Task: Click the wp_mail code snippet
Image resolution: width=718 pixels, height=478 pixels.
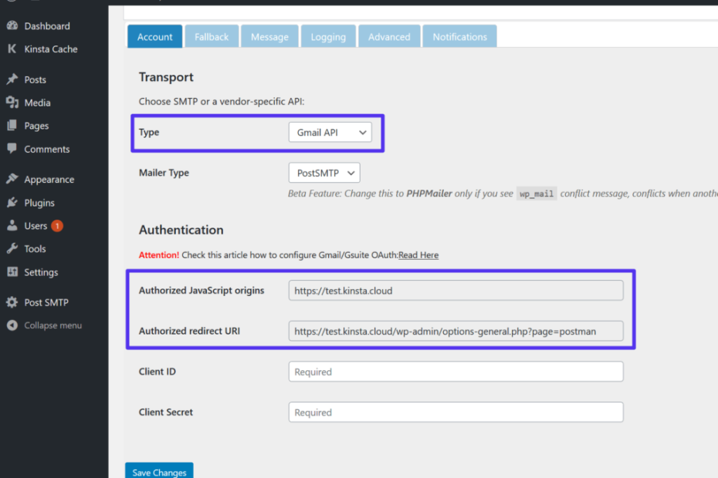Action: tap(537, 194)
